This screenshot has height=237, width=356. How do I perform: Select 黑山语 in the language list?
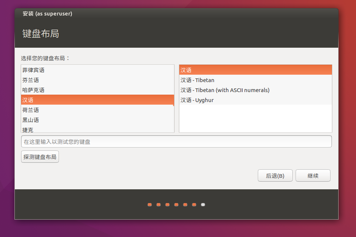[x=97, y=120]
